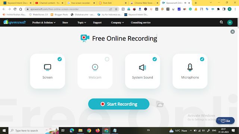This screenshot has height=134, width=239.
Task: Open the recordings folder icon beside Start Recording
Action: 160,104
